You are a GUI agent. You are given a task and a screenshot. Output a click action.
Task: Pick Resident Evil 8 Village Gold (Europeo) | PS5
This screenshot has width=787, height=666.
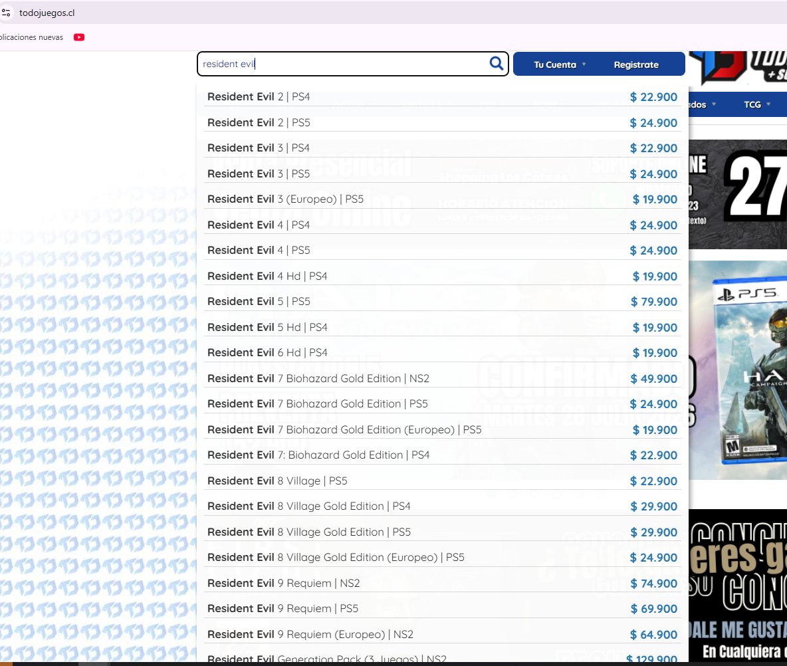click(x=442, y=558)
